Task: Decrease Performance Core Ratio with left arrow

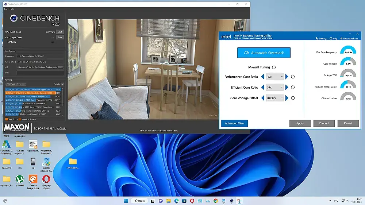Action: 263,77
